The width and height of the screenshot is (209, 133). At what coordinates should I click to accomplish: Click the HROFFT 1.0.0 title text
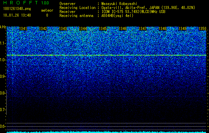[26, 3]
